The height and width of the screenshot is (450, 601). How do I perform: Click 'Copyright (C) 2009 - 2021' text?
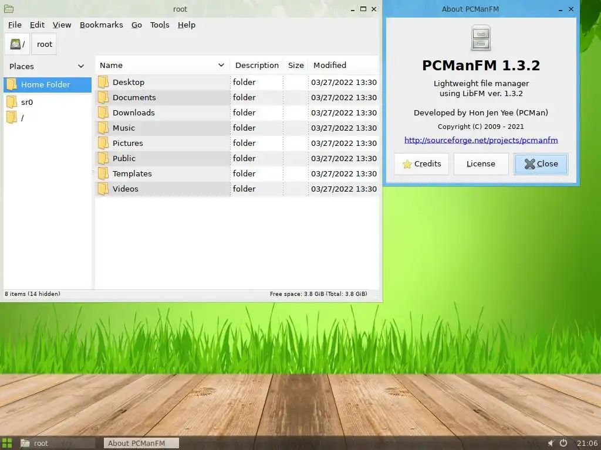click(481, 127)
